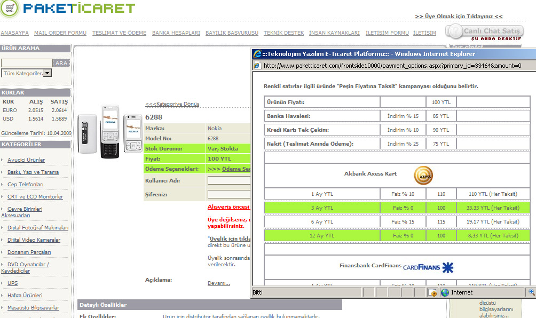The width and height of the screenshot is (536, 318).
Task: Open Hafıza Ürünleri category
Action: (25, 295)
